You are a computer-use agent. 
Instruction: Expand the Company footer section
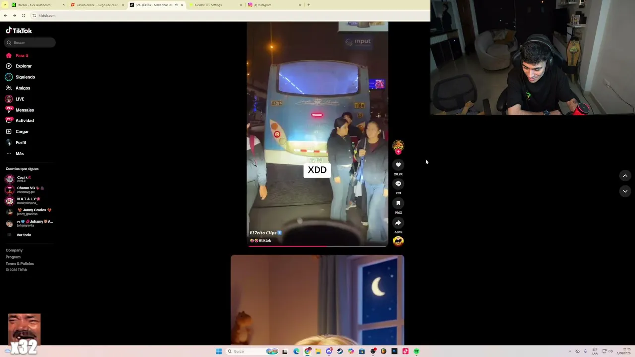pos(14,250)
